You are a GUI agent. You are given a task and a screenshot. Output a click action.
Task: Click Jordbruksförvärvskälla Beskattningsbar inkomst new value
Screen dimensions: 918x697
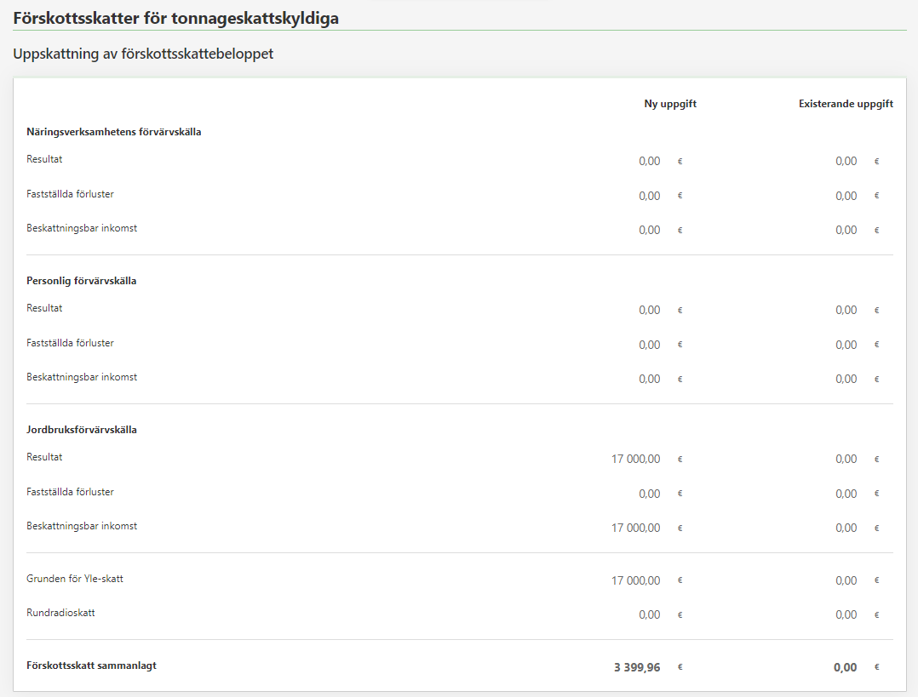tap(635, 528)
